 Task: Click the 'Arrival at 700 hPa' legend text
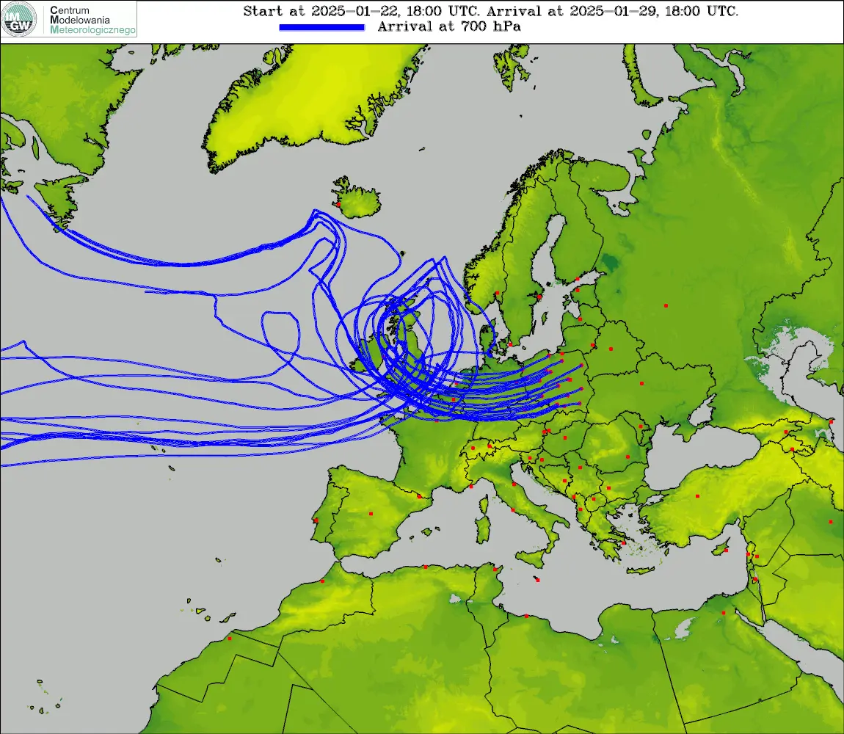[449, 26]
